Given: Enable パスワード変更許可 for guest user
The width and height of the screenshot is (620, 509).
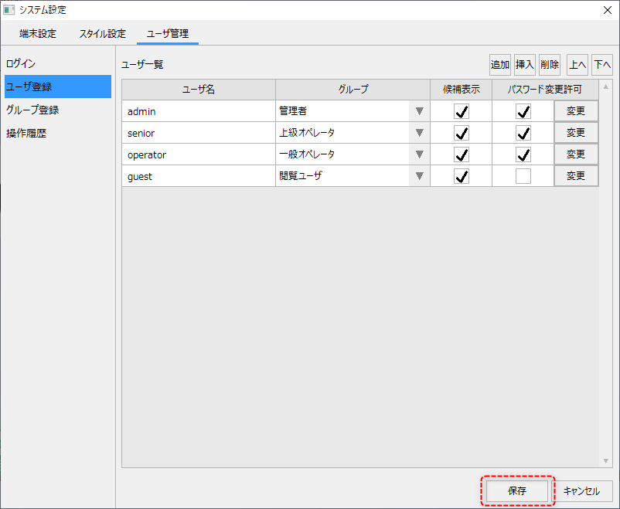Looking at the screenshot, I should (x=523, y=176).
